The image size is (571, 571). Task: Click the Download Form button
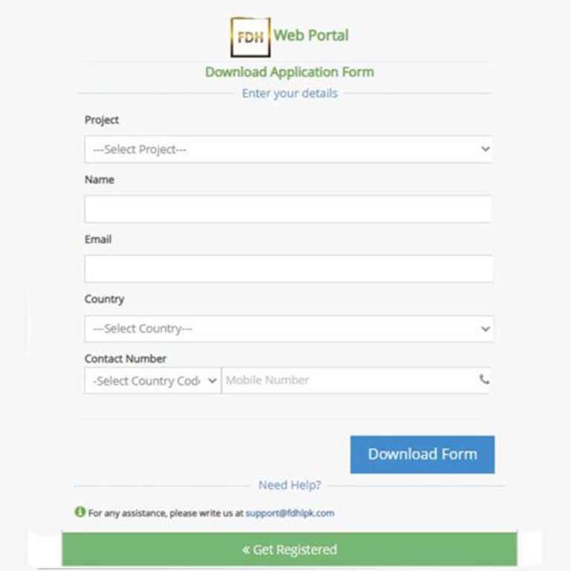[422, 454]
